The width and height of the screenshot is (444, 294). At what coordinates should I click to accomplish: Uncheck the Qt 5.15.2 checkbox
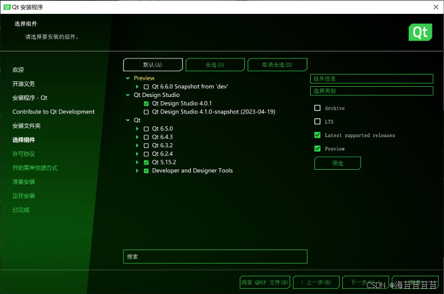tap(146, 162)
